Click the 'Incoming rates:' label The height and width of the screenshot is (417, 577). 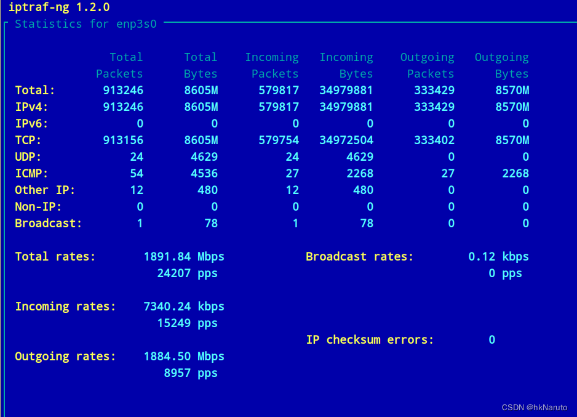[x=65, y=306]
